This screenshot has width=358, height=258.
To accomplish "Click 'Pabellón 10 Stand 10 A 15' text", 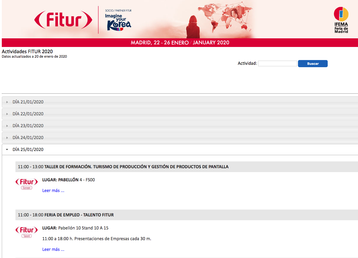I will tap(83, 228).
